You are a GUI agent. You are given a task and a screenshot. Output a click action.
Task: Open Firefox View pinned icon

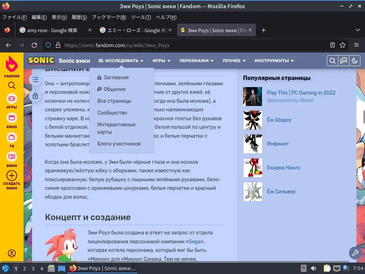[x=7, y=30]
